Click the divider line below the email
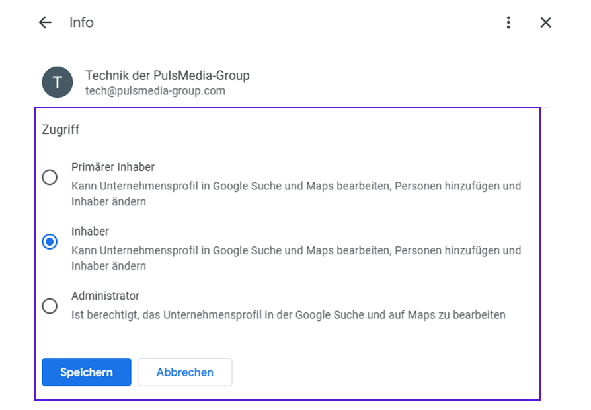 click(544, 107)
